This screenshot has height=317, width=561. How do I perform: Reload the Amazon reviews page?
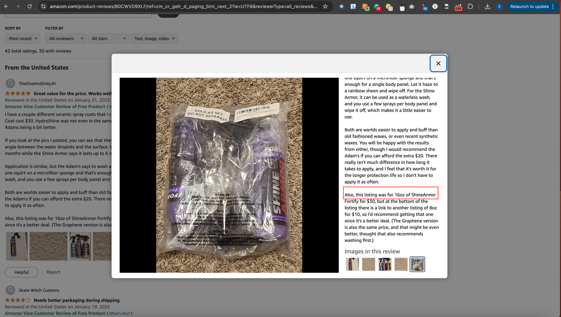click(29, 6)
